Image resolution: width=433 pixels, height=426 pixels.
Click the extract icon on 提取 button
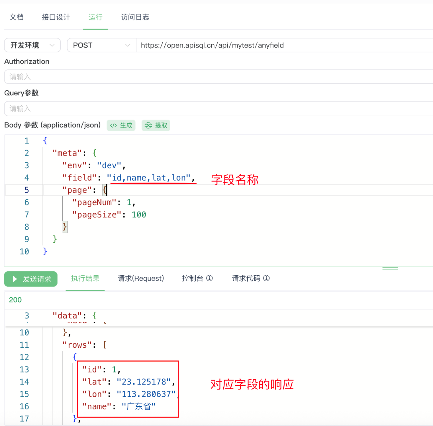148,126
